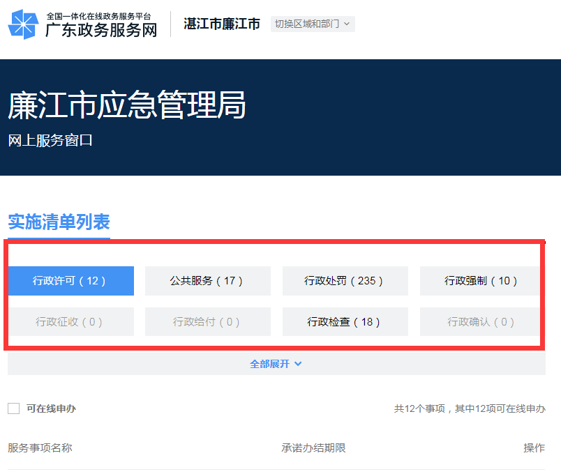This screenshot has width=561, height=474.
Task: Select the 公共服务 (17) tab
Action: pyautogui.click(x=208, y=281)
